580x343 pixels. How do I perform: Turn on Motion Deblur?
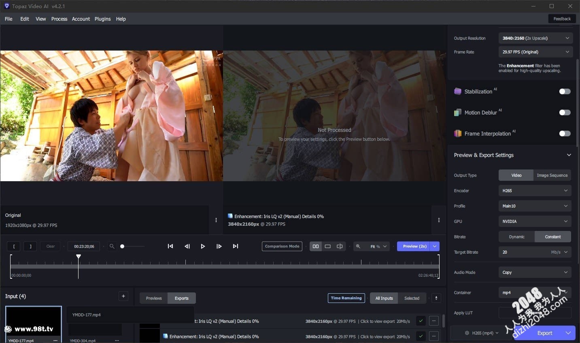click(565, 112)
